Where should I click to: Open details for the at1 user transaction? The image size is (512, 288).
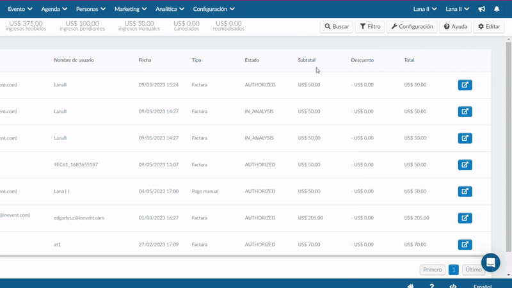point(465,244)
